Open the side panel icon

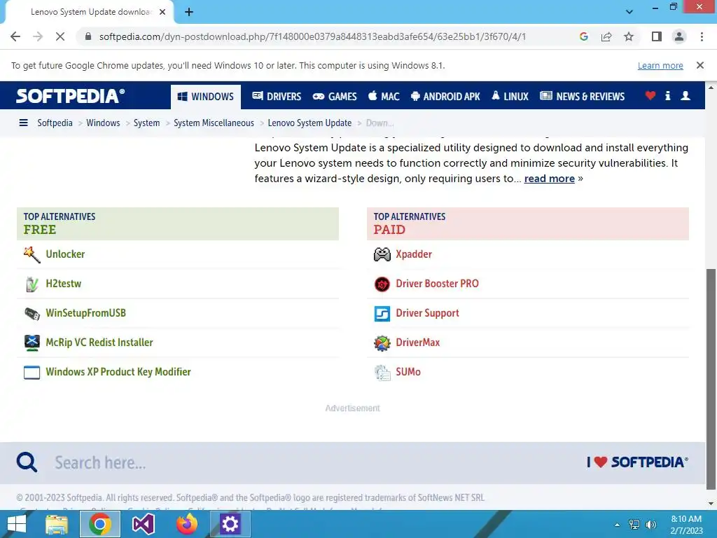click(x=657, y=36)
